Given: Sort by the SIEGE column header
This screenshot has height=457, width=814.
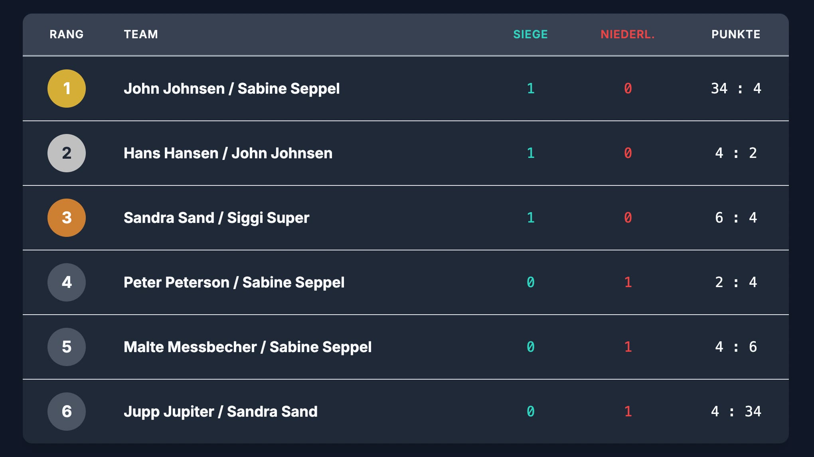Looking at the screenshot, I should click(530, 35).
